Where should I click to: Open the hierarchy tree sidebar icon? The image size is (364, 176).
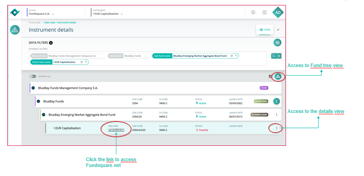click(15, 30)
